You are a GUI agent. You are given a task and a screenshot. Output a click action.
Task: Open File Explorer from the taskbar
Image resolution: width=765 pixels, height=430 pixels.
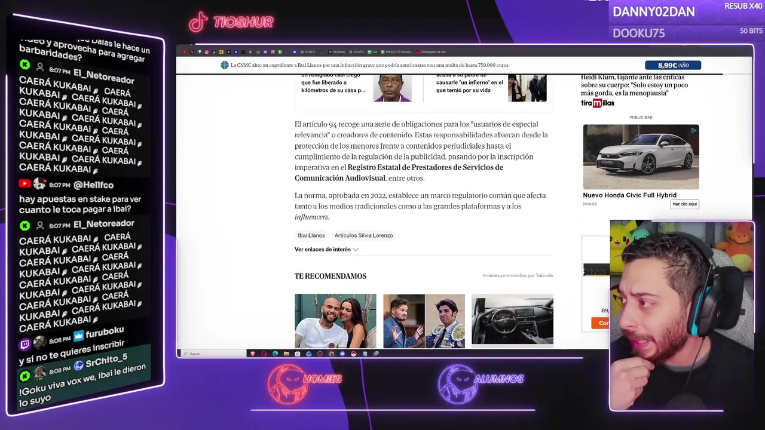point(286,354)
